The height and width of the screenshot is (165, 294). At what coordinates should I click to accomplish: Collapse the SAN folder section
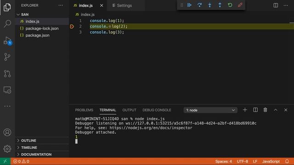pos(42,14)
